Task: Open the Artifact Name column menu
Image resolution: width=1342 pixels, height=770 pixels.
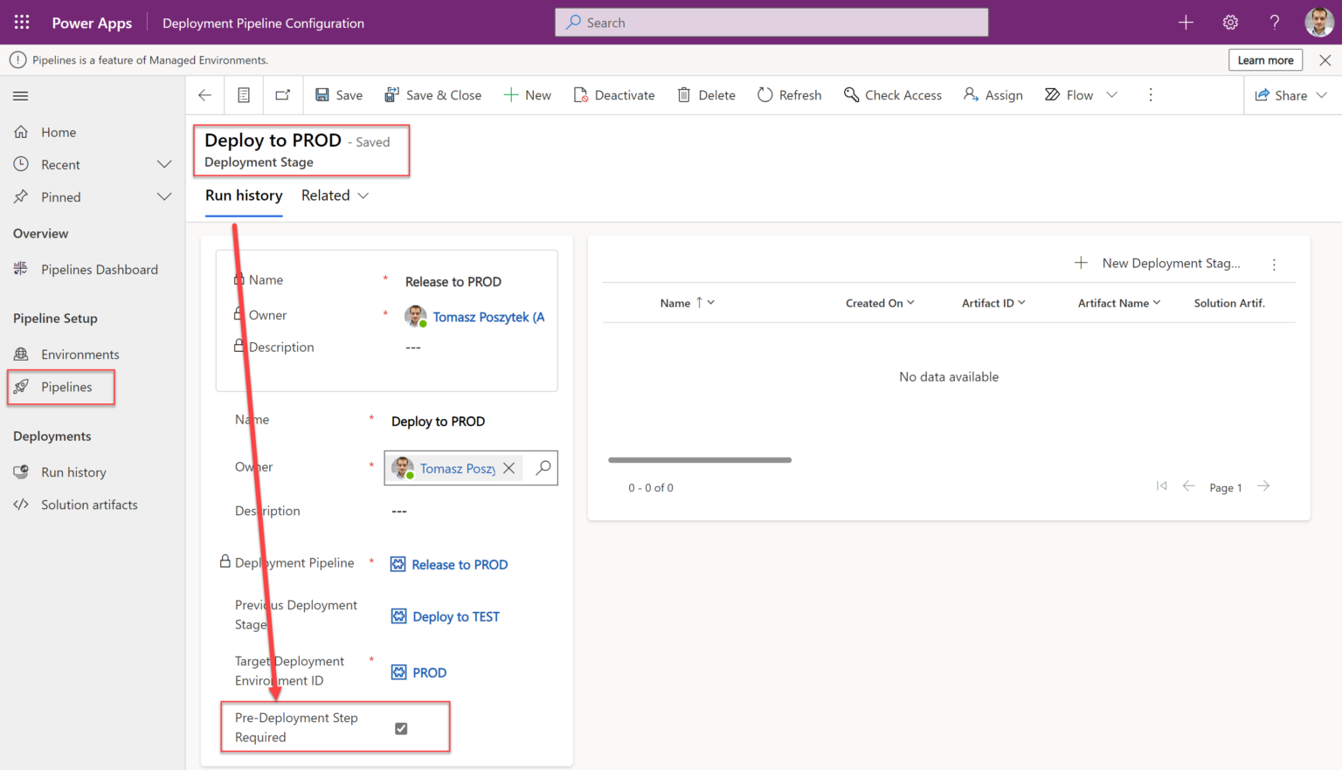Action: [x=1119, y=303]
